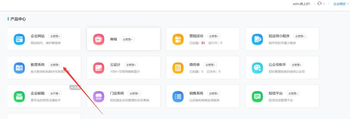
Task: Click the customer service headset icon
Action: [x=320, y=4]
